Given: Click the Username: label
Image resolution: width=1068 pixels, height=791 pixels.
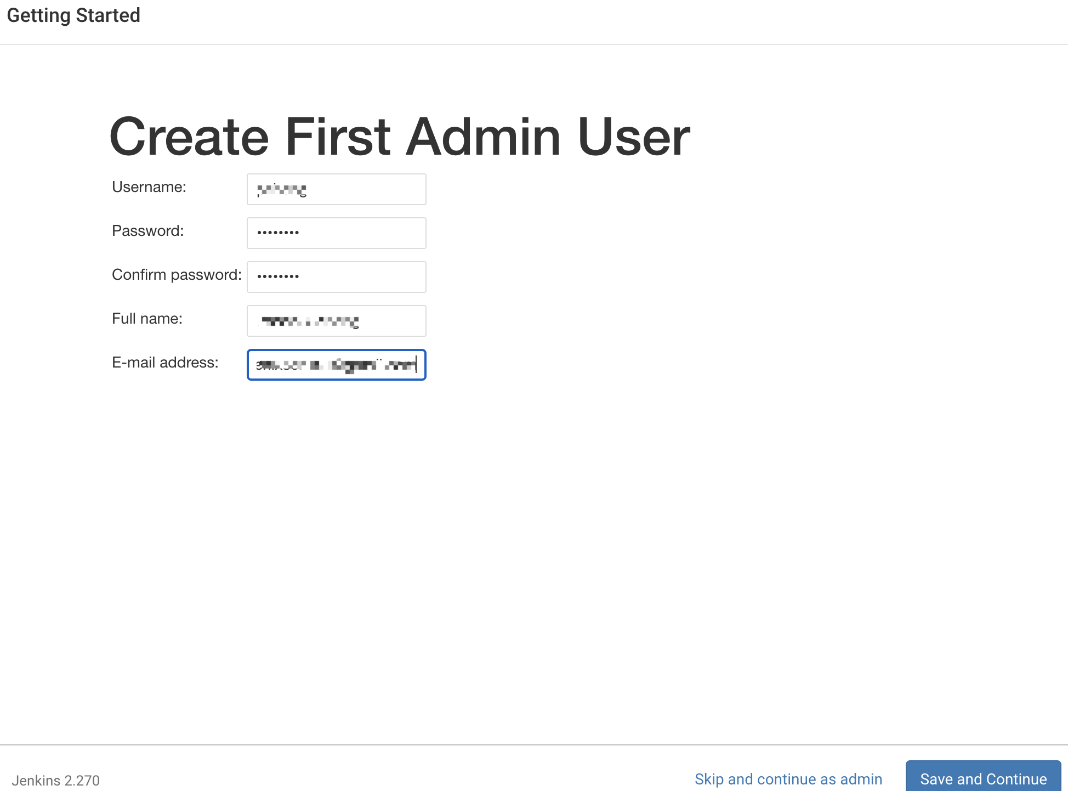Looking at the screenshot, I should pyautogui.click(x=149, y=187).
